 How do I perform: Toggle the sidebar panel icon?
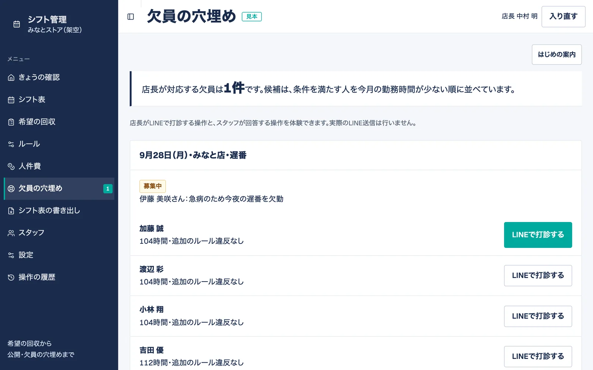click(x=130, y=17)
